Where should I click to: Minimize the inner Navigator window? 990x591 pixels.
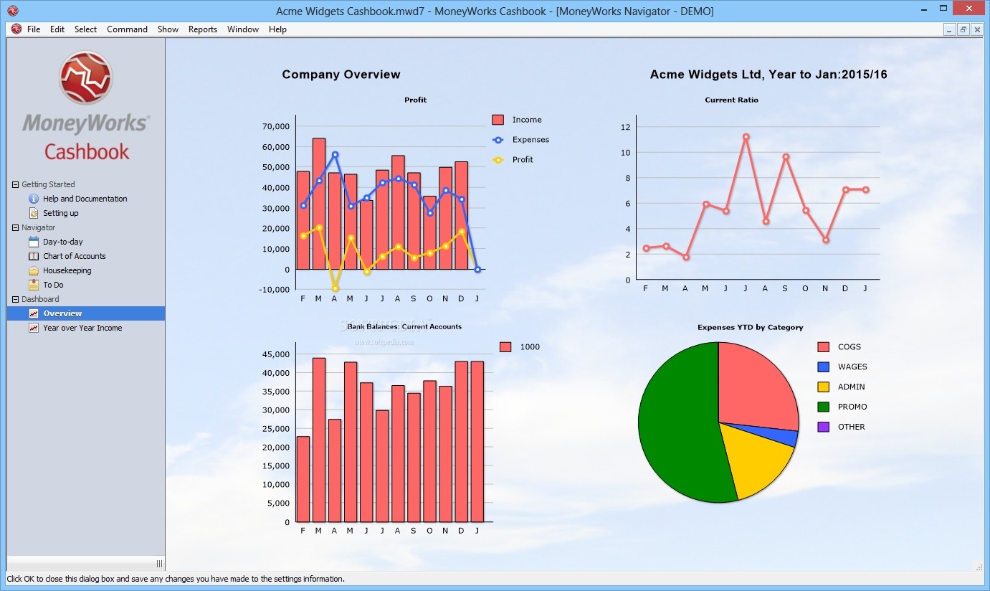(950, 29)
